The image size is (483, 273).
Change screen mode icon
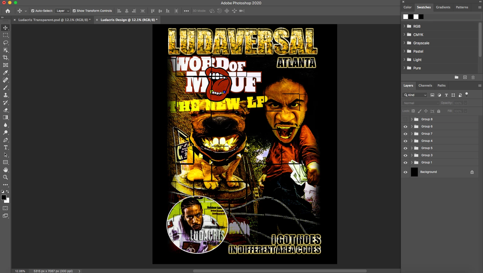point(5,216)
